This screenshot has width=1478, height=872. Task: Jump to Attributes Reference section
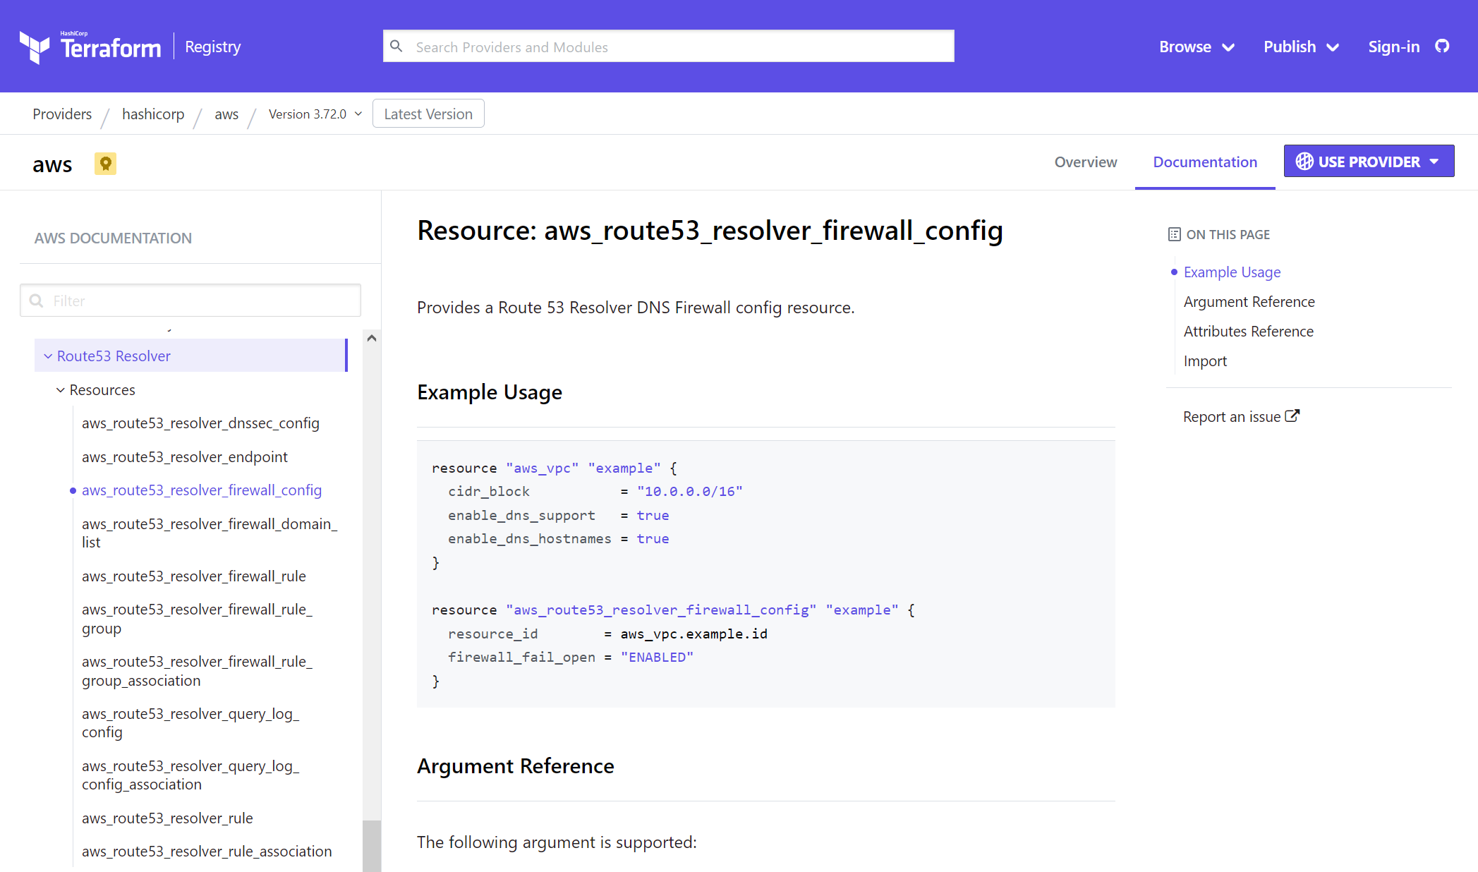[1249, 332]
